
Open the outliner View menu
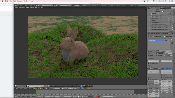(152, 8)
